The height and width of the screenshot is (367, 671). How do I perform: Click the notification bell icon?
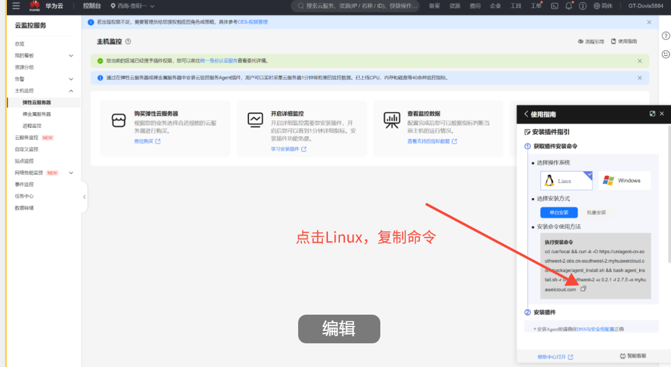pos(568,6)
